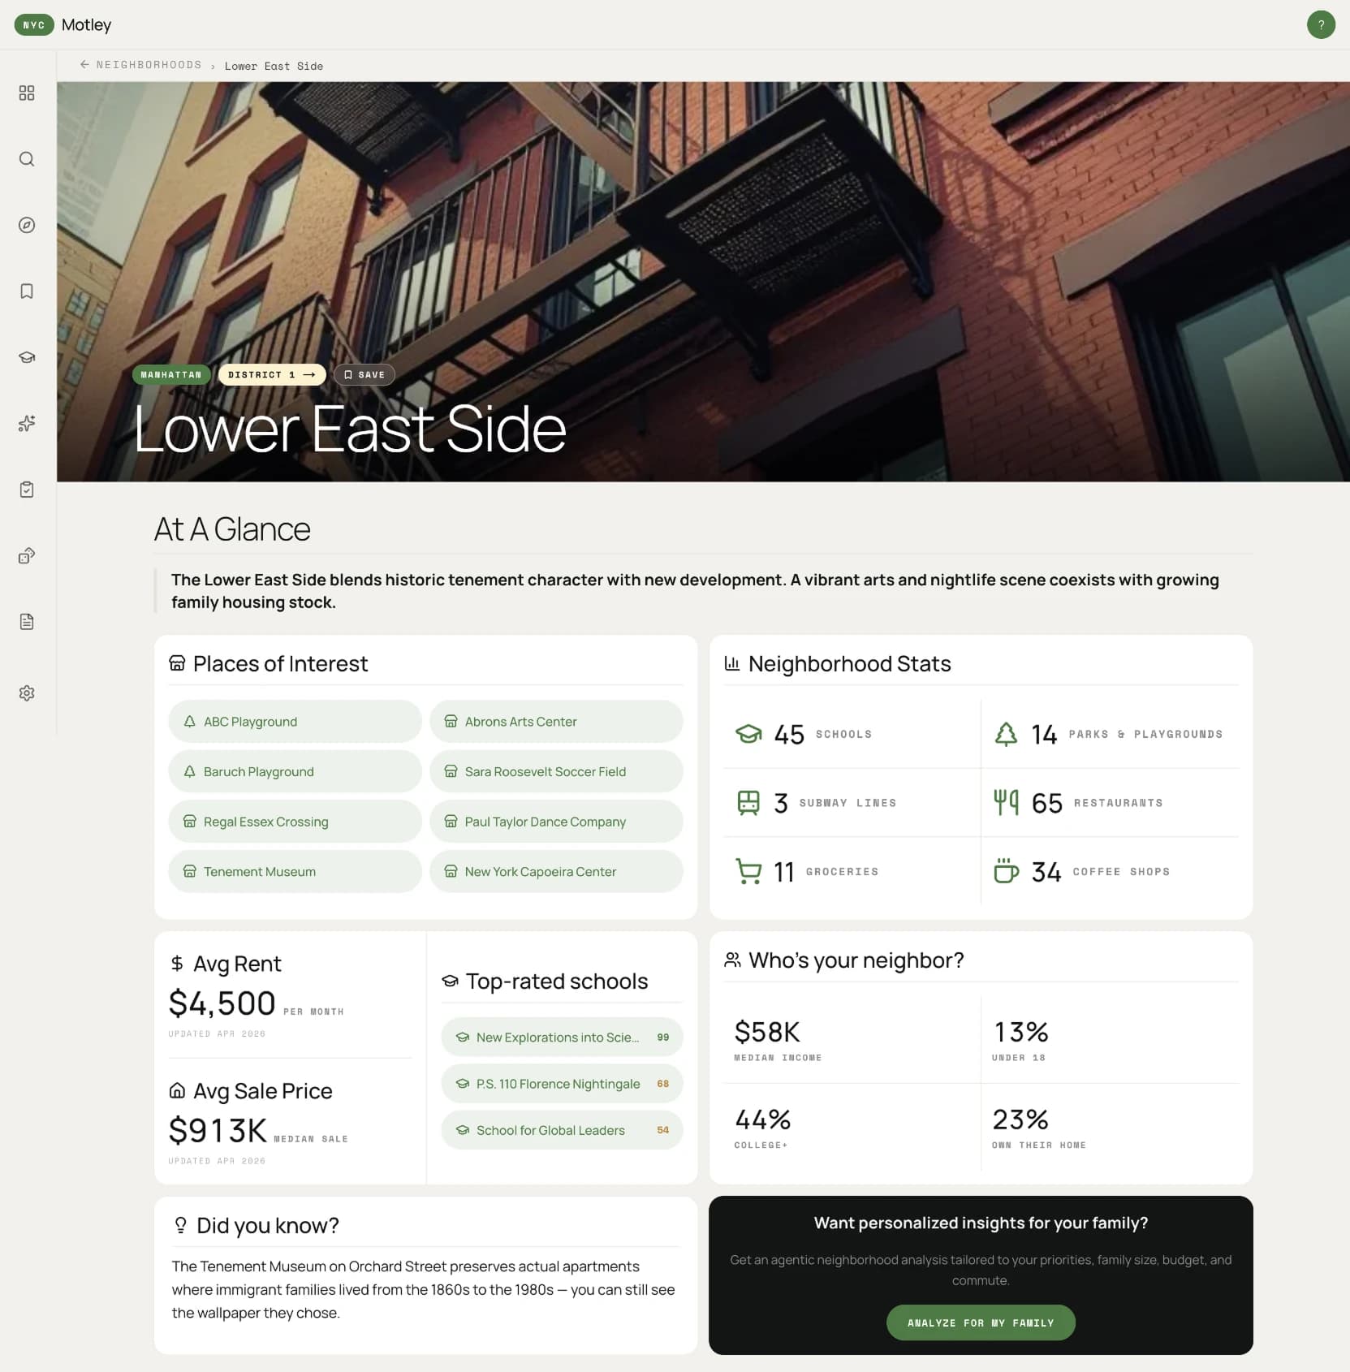Viewport: 1350px width, 1372px height.
Task: Click the coffee cup stat icon
Action: 1006,871
